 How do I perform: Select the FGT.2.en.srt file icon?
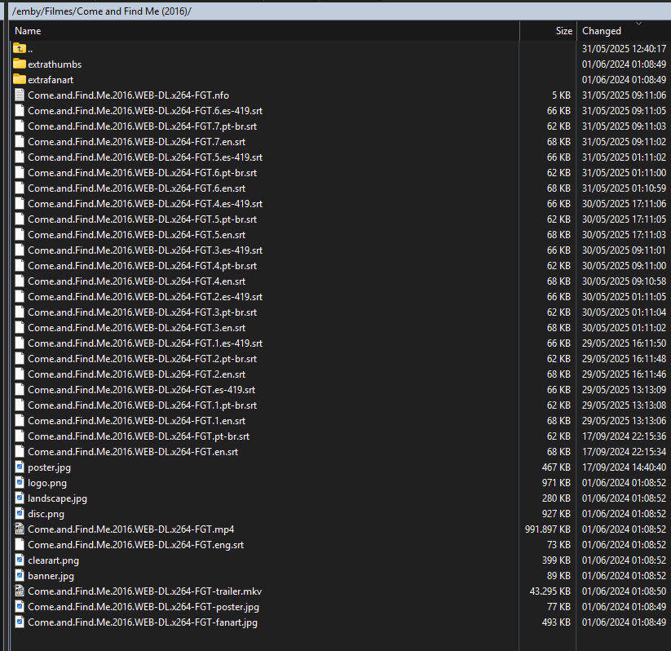tap(20, 374)
